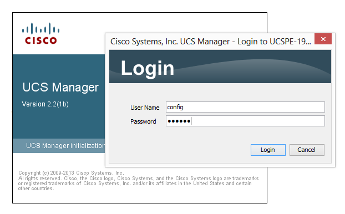Cancel the login dialog
Viewport: 345px width, 214px height.
point(307,150)
